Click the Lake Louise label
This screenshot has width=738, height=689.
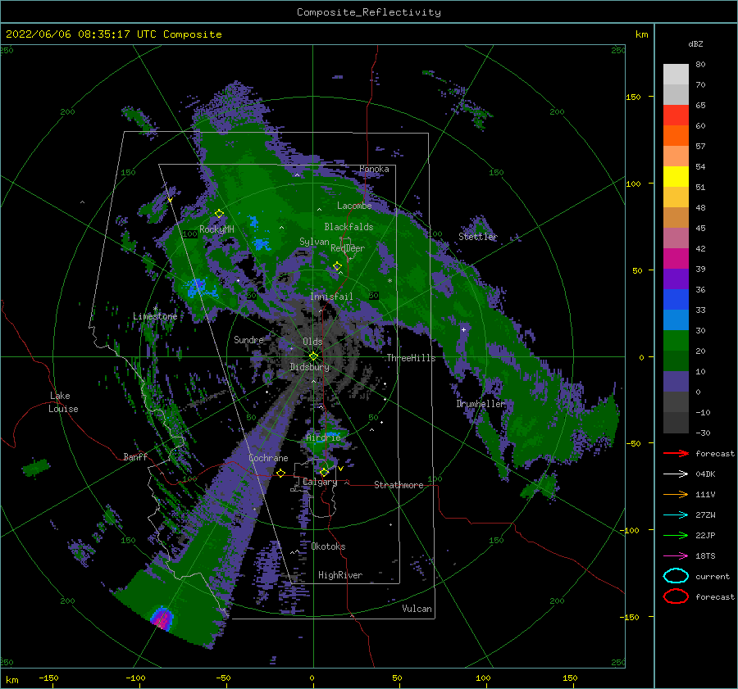(x=63, y=402)
